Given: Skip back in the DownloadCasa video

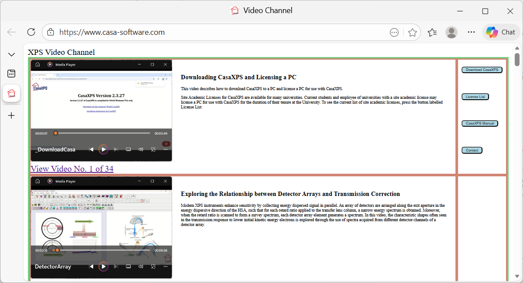Looking at the screenshot, I should point(91,149).
